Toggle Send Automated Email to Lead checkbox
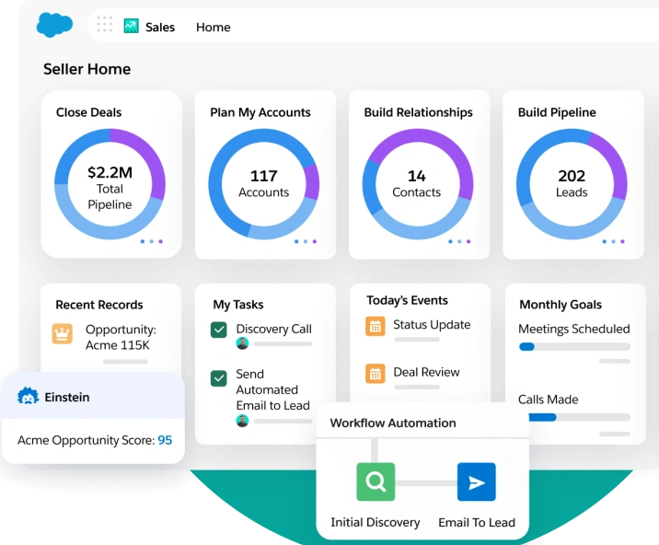659x545 pixels. point(218,378)
